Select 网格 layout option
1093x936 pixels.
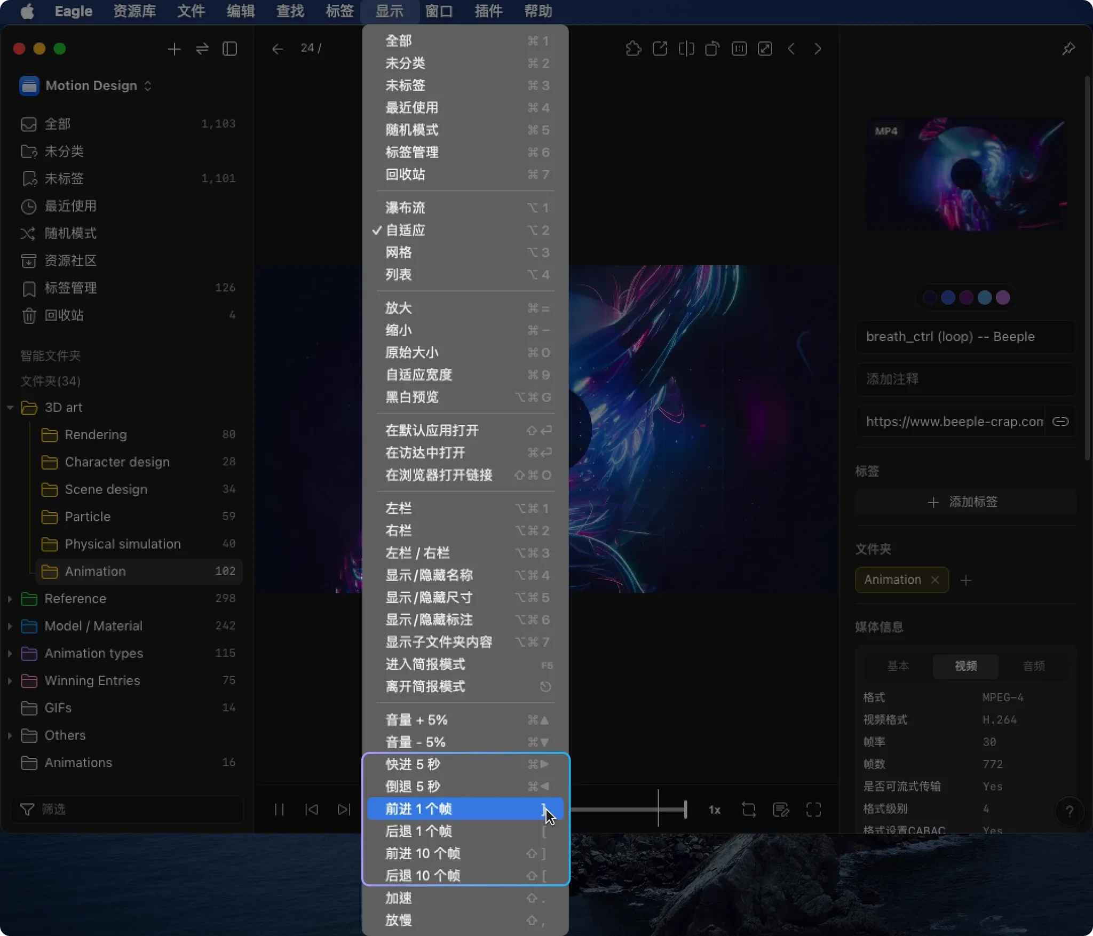click(x=465, y=252)
